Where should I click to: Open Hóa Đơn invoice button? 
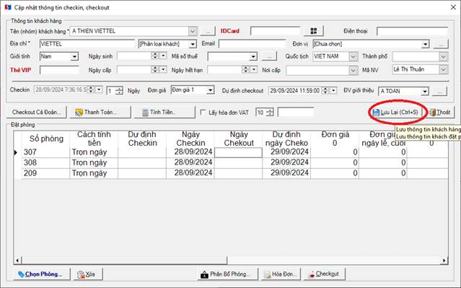(281, 274)
